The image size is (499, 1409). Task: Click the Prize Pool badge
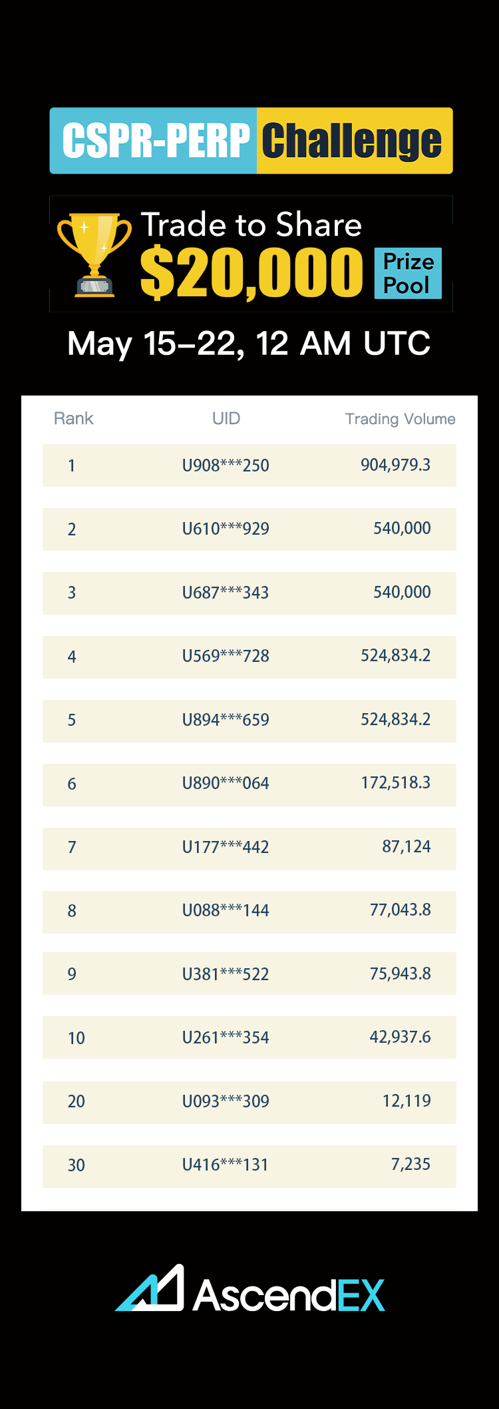(x=408, y=273)
